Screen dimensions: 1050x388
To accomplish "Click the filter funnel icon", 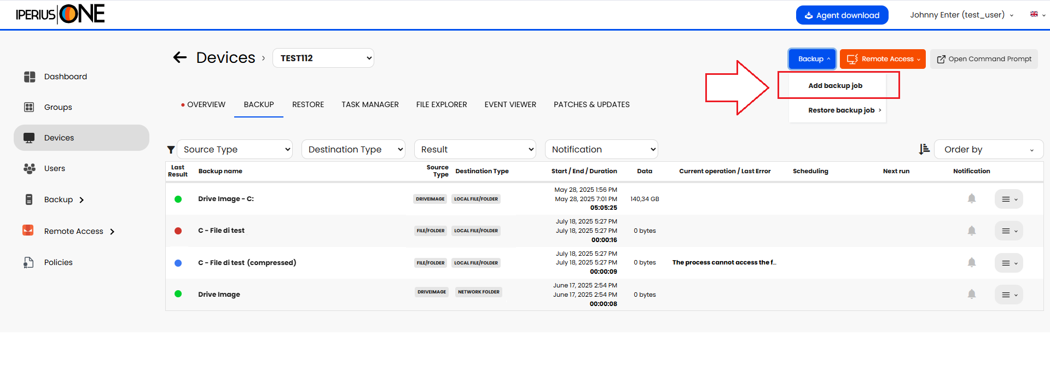I will point(171,150).
